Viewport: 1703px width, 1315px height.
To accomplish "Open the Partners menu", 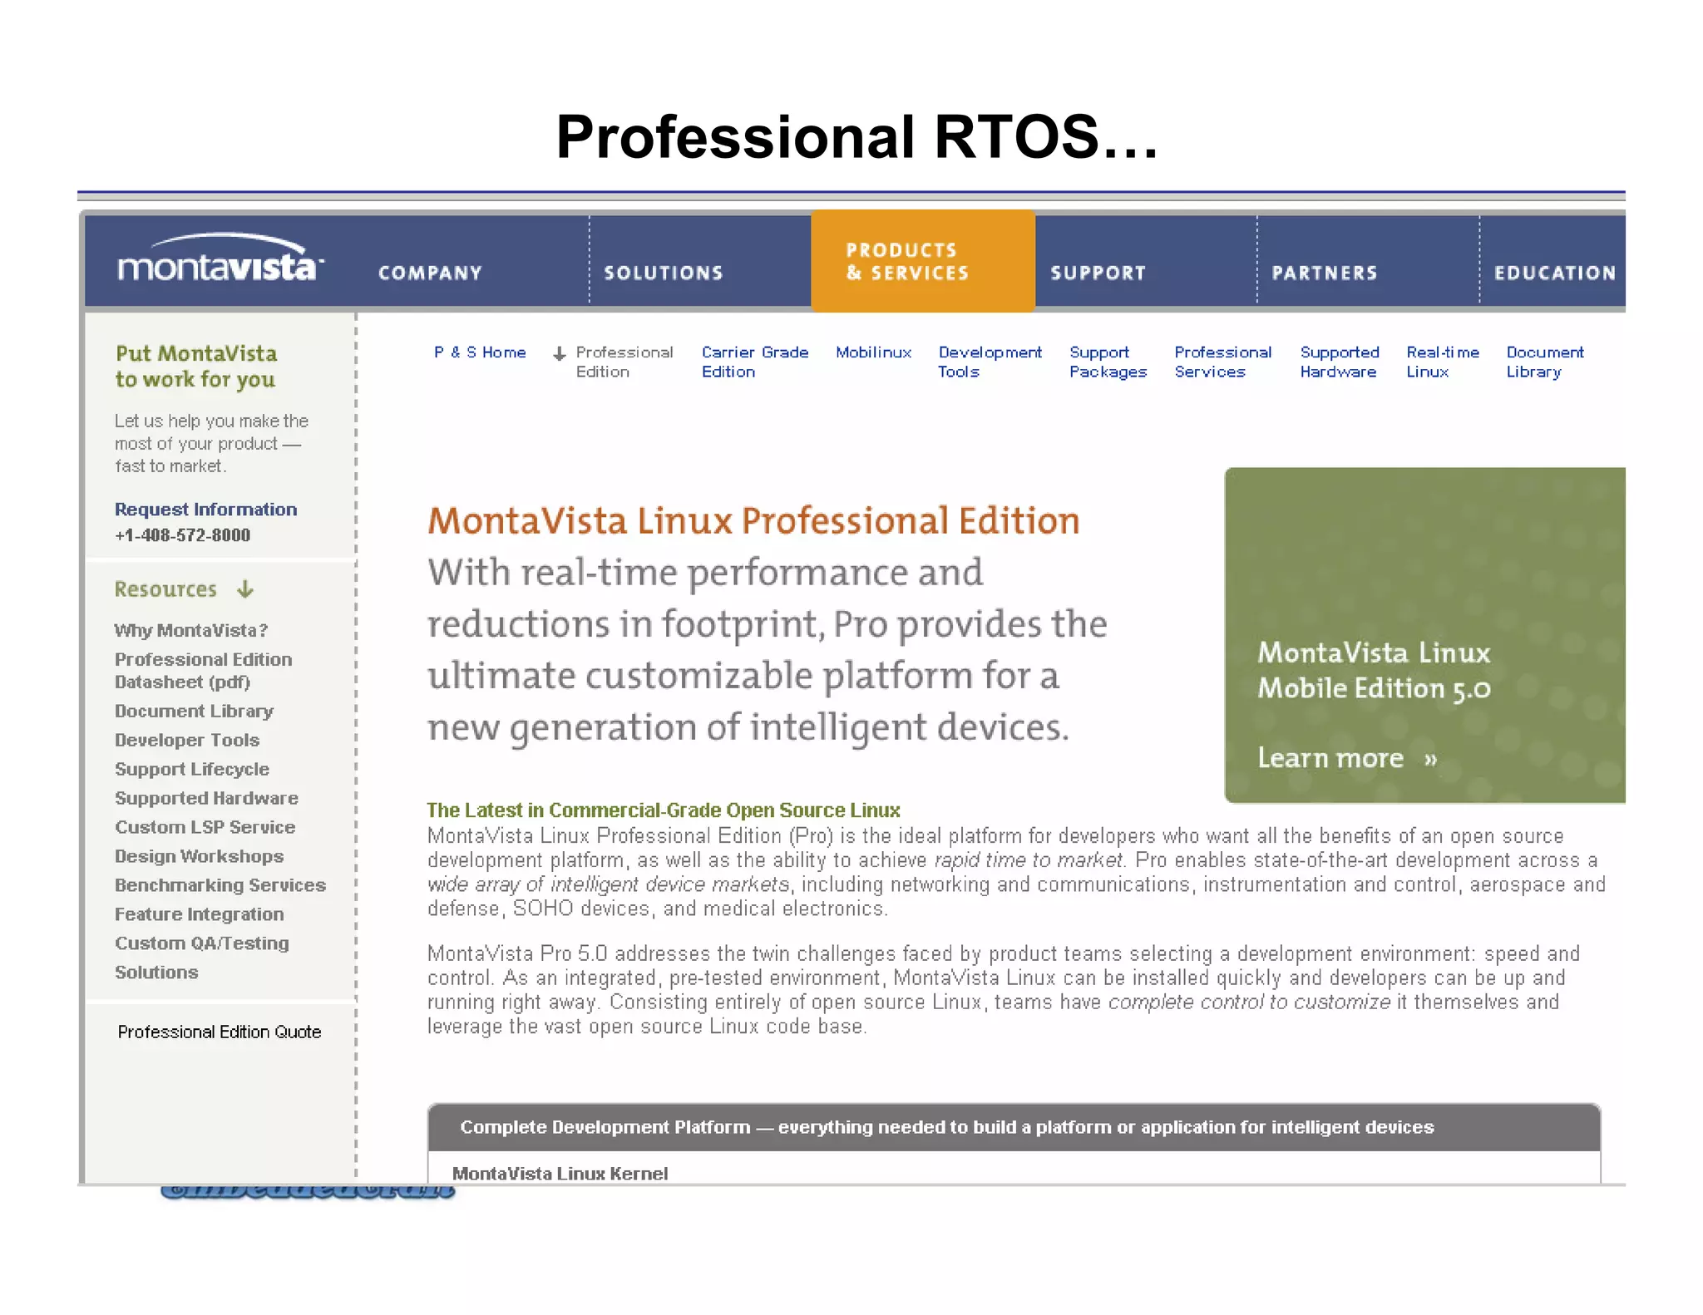I will tap(1325, 273).
